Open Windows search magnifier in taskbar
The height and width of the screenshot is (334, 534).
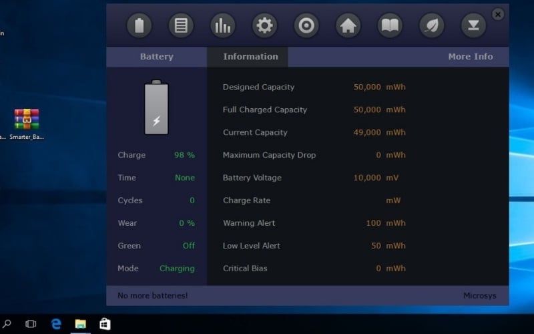point(7,323)
